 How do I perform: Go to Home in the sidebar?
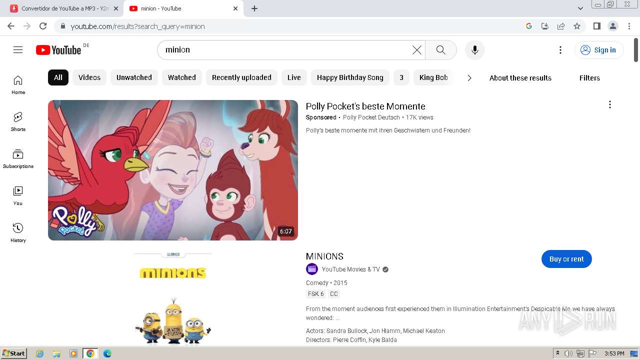(x=18, y=84)
